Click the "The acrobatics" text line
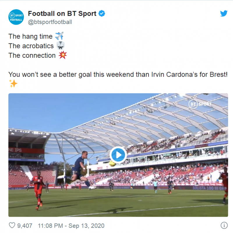The image size is (233, 233). click(31, 46)
